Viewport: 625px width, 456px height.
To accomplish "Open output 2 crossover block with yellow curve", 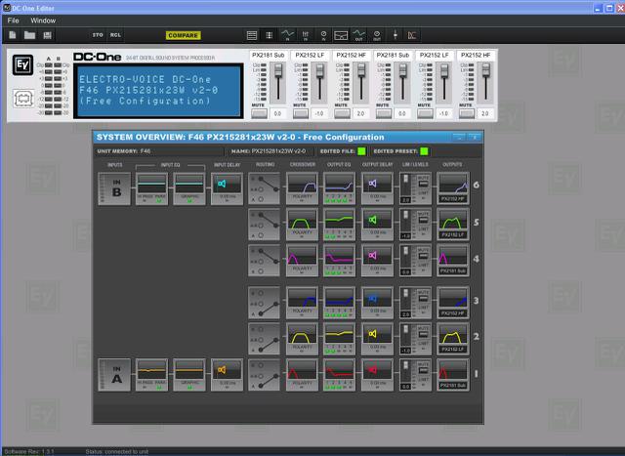I will (x=302, y=335).
